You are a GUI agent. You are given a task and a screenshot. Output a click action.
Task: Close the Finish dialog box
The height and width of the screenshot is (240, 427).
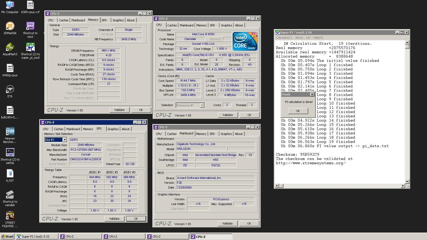click(x=312, y=94)
